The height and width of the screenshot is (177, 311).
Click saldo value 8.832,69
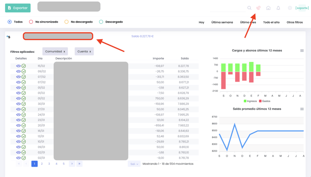pyautogui.click(x=184, y=136)
